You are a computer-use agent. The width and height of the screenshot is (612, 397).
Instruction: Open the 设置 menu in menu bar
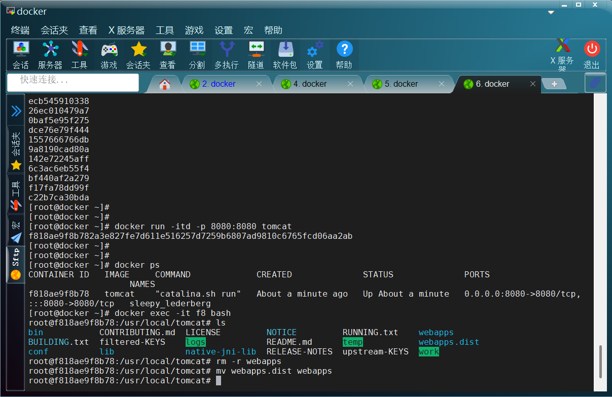[x=224, y=30]
